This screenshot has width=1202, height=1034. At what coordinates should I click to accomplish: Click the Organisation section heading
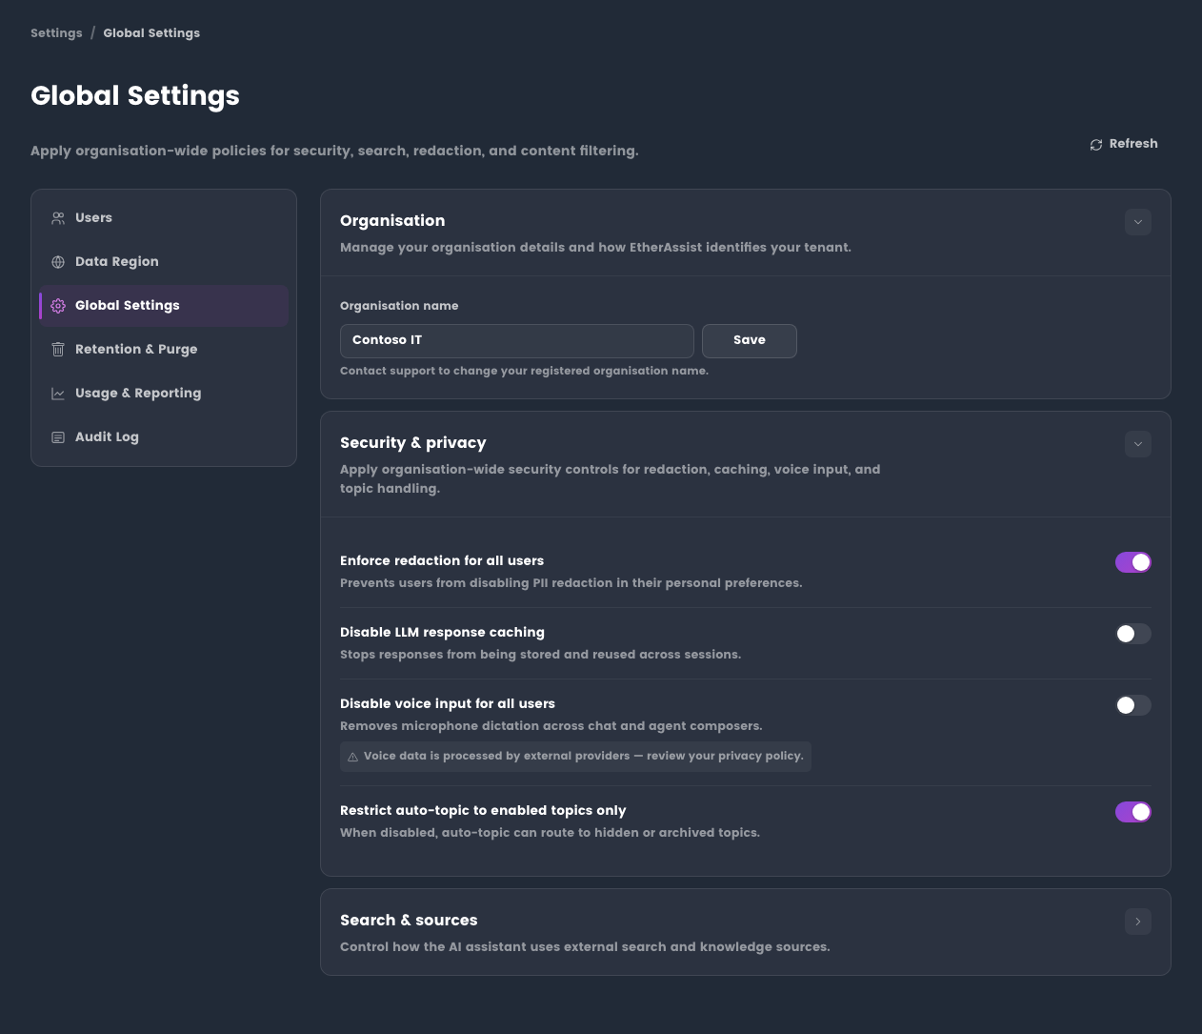(392, 221)
